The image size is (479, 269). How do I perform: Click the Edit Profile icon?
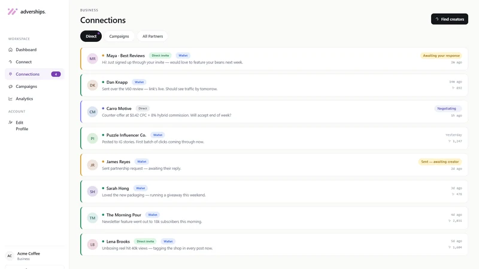click(10, 123)
